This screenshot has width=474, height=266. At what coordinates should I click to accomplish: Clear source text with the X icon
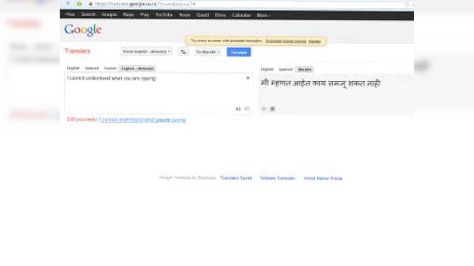point(248,78)
